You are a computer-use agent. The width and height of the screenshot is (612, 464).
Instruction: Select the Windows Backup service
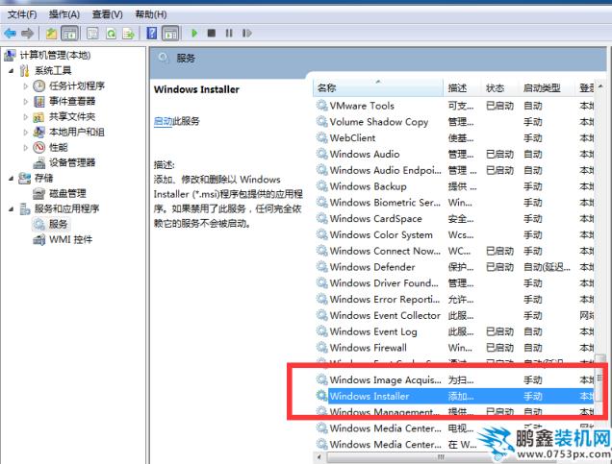pos(455,186)
